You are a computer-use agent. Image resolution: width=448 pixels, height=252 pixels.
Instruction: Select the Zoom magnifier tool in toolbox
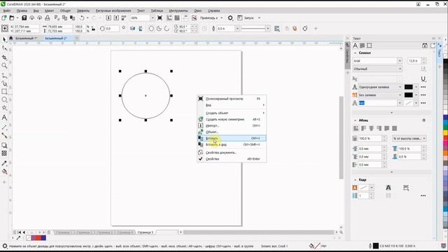[4, 66]
